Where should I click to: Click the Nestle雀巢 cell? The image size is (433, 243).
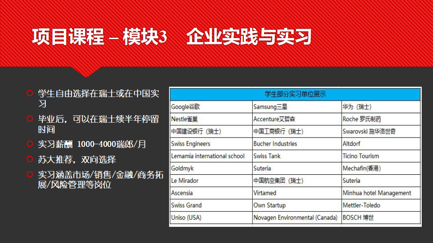[x=211, y=119]
